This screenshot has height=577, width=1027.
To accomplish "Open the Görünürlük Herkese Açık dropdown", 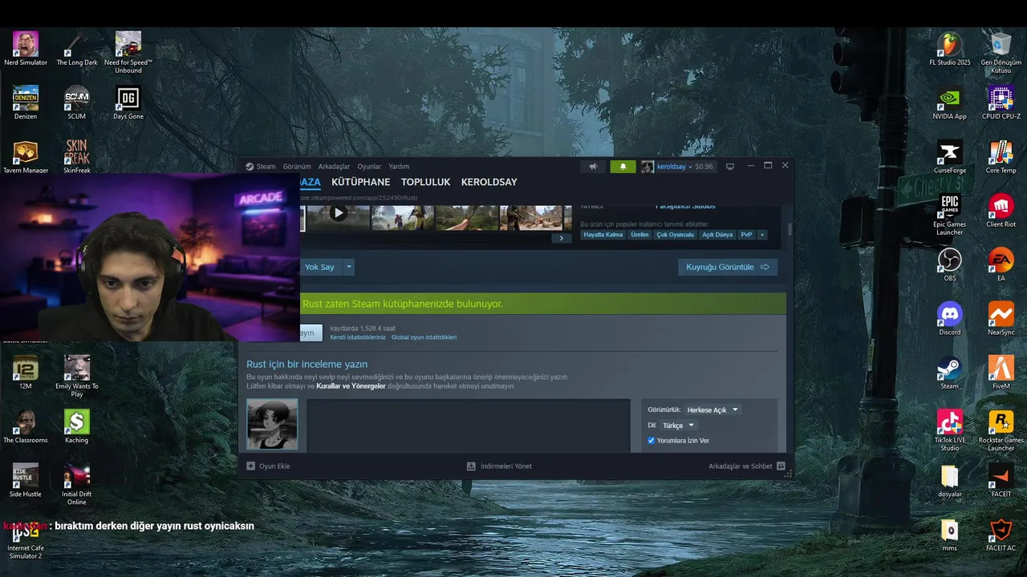I will pos(712,410).
